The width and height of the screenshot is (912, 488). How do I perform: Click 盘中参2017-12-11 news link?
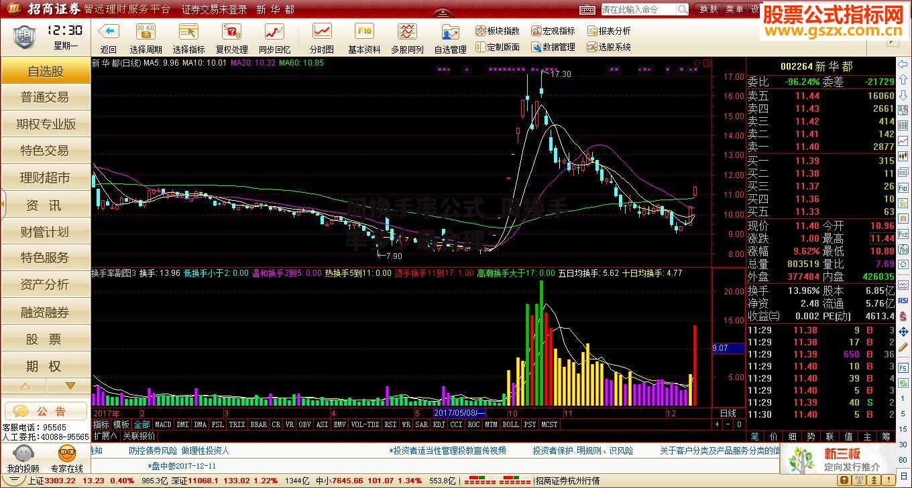click(x=182, y=465)
